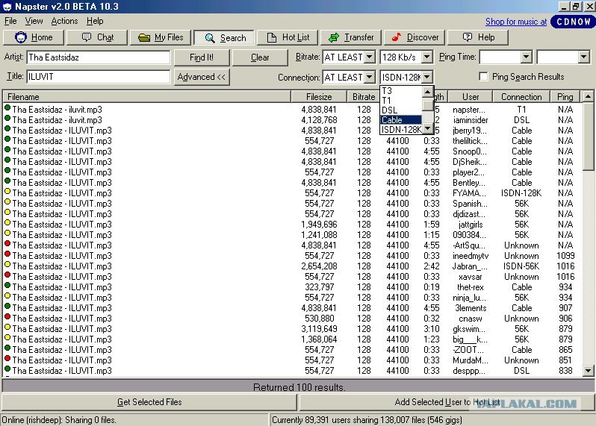Open the View menu
Image resolution: width=596 pixels, height=426 pixels.
34,22
